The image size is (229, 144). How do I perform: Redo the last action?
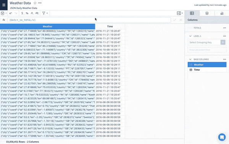(x=16, y=13)
